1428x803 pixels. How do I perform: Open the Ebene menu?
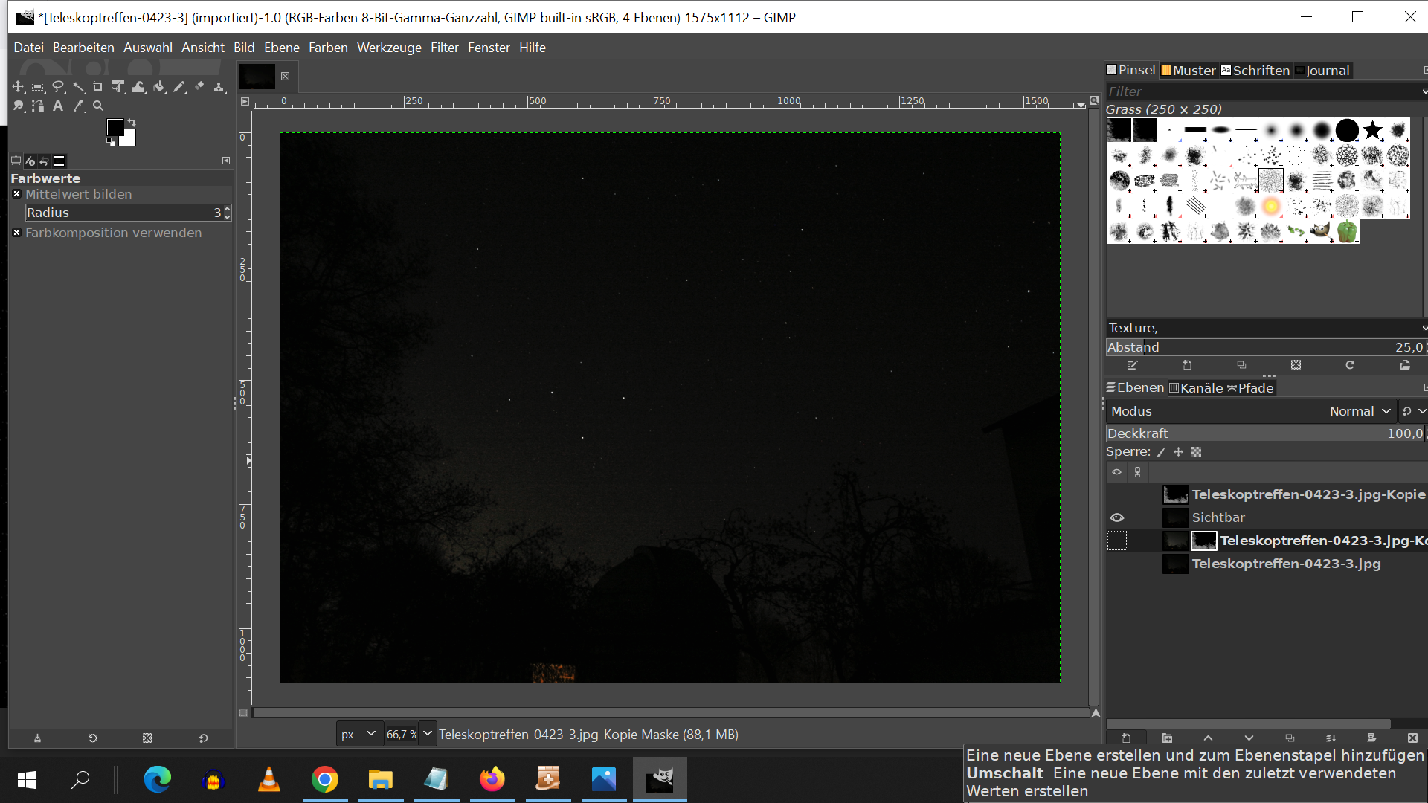281,48
